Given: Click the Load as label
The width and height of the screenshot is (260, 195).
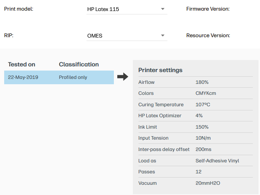Looking at the screenshot, I should pyautogui.click(x=147, y=161).
